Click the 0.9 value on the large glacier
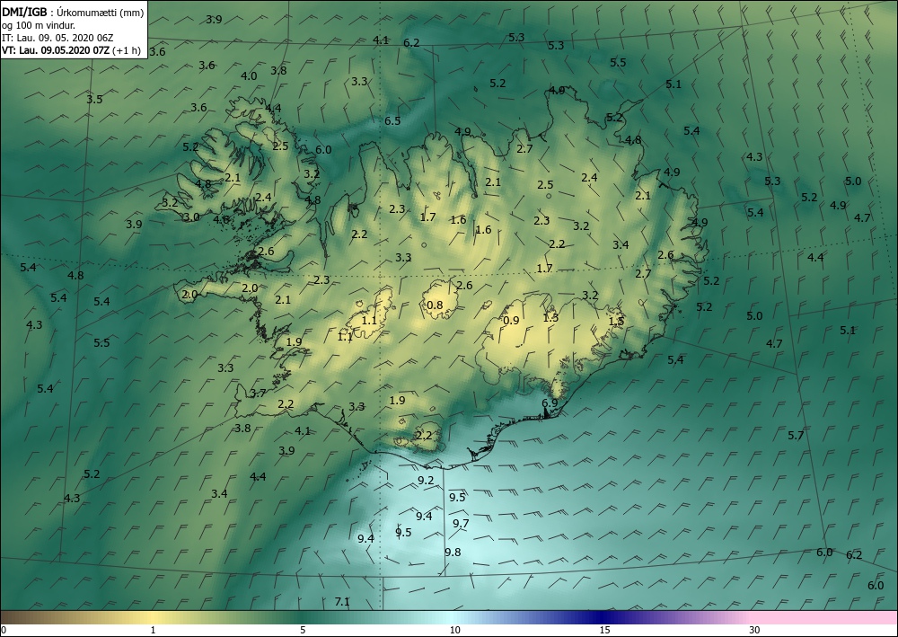The height and width of the screenshot is (637, 898). 511,320
